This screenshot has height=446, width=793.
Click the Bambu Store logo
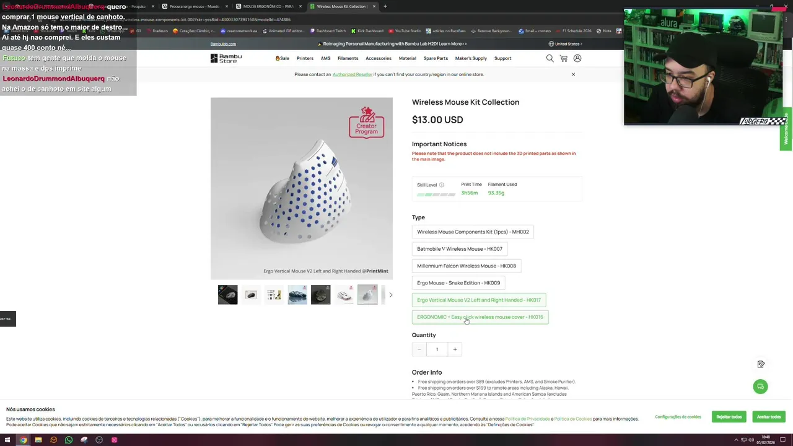click(x=226, y=58)
